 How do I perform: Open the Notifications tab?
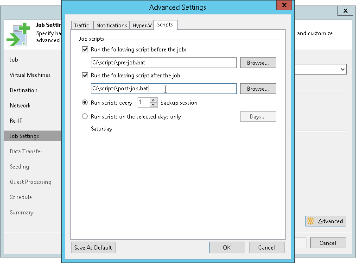[111, 25]
